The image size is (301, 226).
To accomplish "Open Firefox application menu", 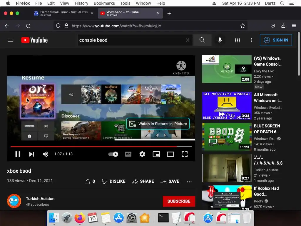I will point(294,26).
